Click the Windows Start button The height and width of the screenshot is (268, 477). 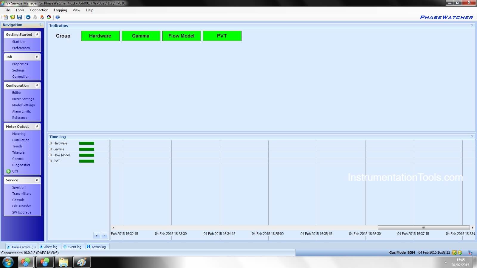pos(8,262)
